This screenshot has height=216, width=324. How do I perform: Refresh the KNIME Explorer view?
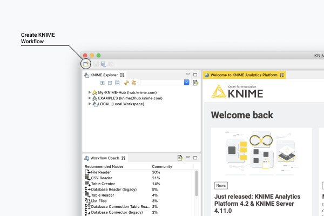coord(126,83)
